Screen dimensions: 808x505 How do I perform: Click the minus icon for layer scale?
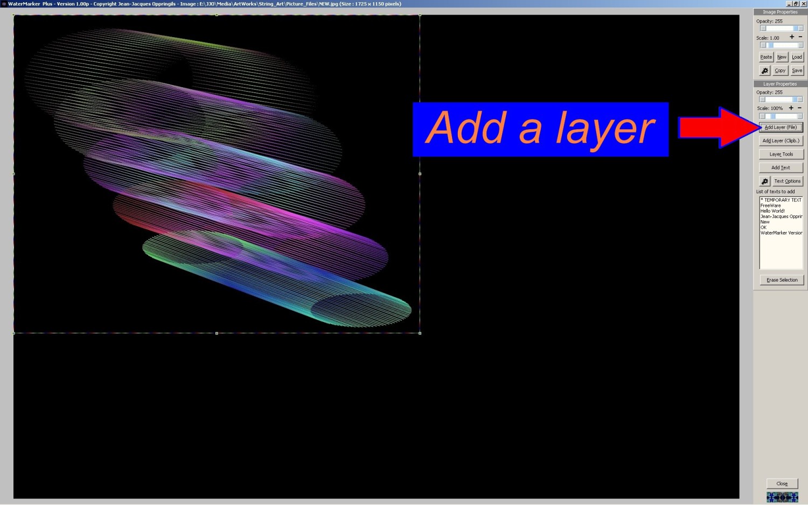[800, 108]
